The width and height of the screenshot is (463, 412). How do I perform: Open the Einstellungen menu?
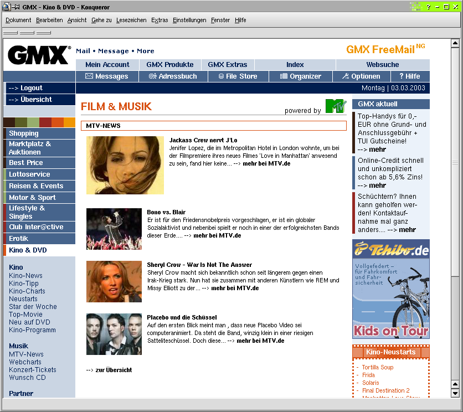pyautogui.click(x=189, y=20)
